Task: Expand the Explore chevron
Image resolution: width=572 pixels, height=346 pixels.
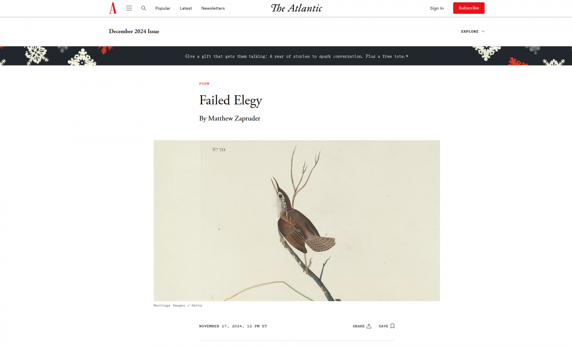Action: (483, 32)
